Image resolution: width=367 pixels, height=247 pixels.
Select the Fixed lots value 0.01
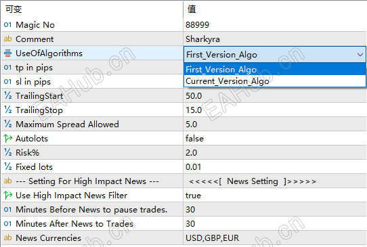pos(193,167)
